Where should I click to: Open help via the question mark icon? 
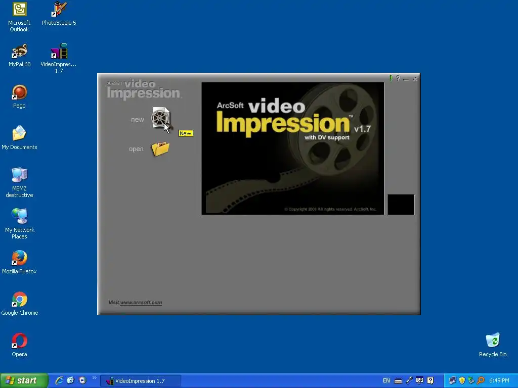[398, 78]
